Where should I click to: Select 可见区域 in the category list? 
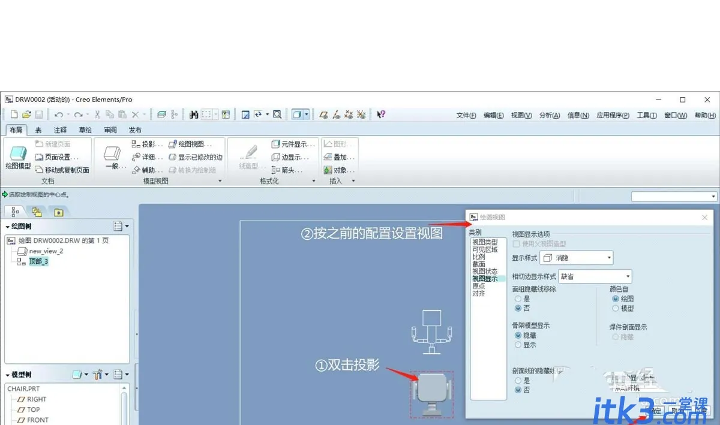485,249
